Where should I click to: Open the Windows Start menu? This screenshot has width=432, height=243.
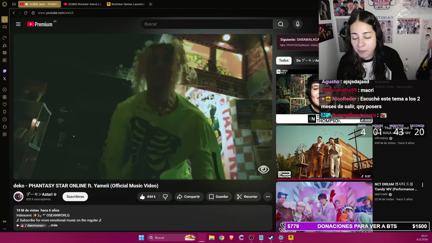[141, 238]
